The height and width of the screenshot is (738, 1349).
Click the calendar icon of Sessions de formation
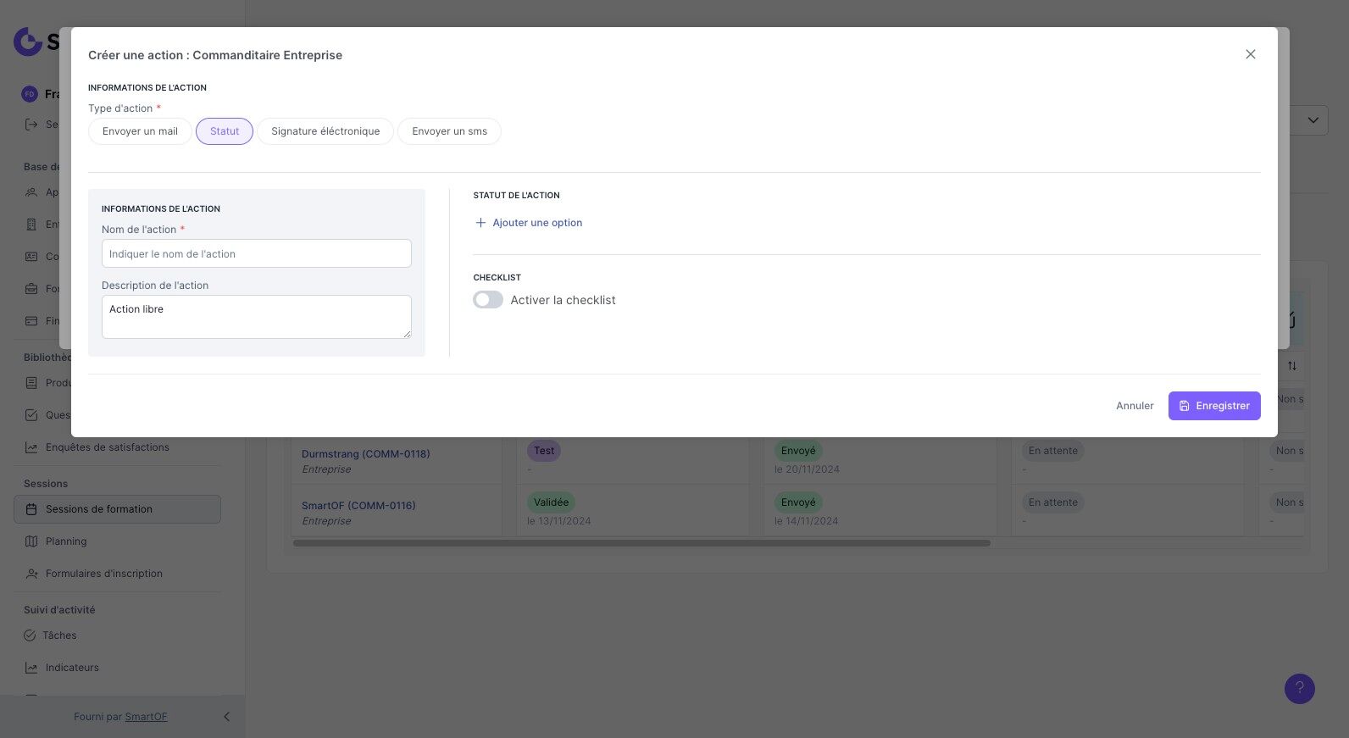[31, 509]
